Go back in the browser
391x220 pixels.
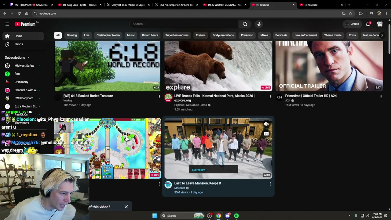[5, 13]
